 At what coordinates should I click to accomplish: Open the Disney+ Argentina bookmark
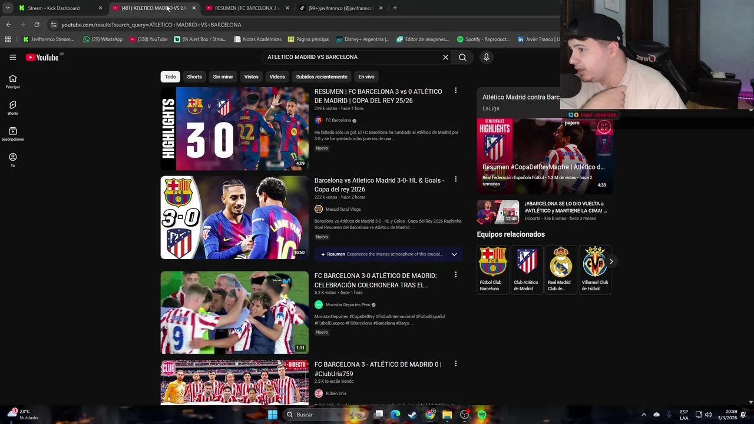click(363, 39)
